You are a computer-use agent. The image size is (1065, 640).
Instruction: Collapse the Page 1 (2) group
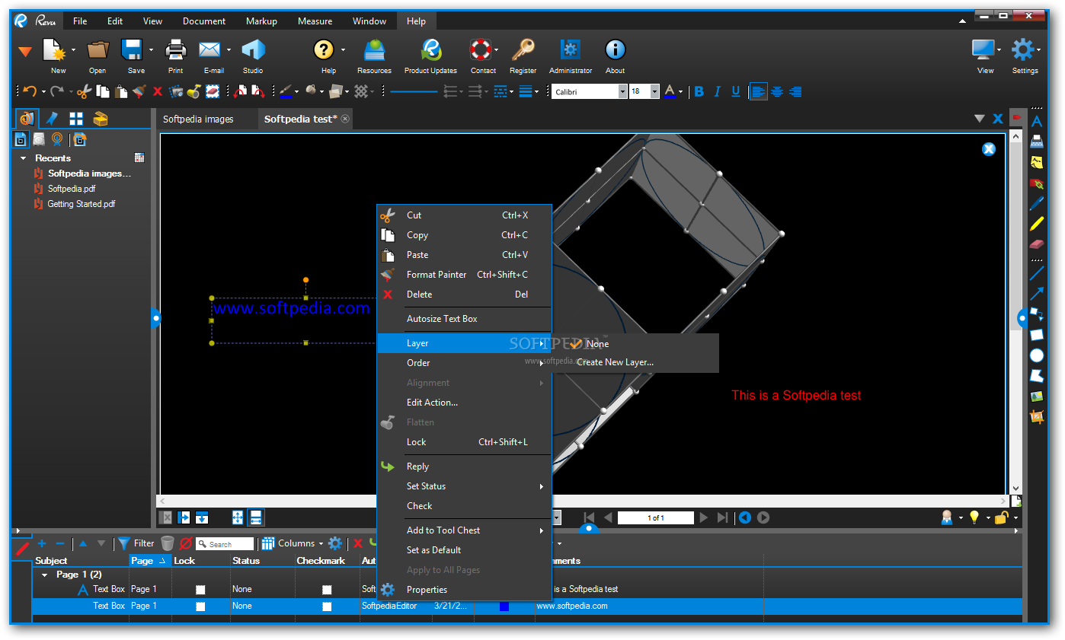(x=45, y=575)
